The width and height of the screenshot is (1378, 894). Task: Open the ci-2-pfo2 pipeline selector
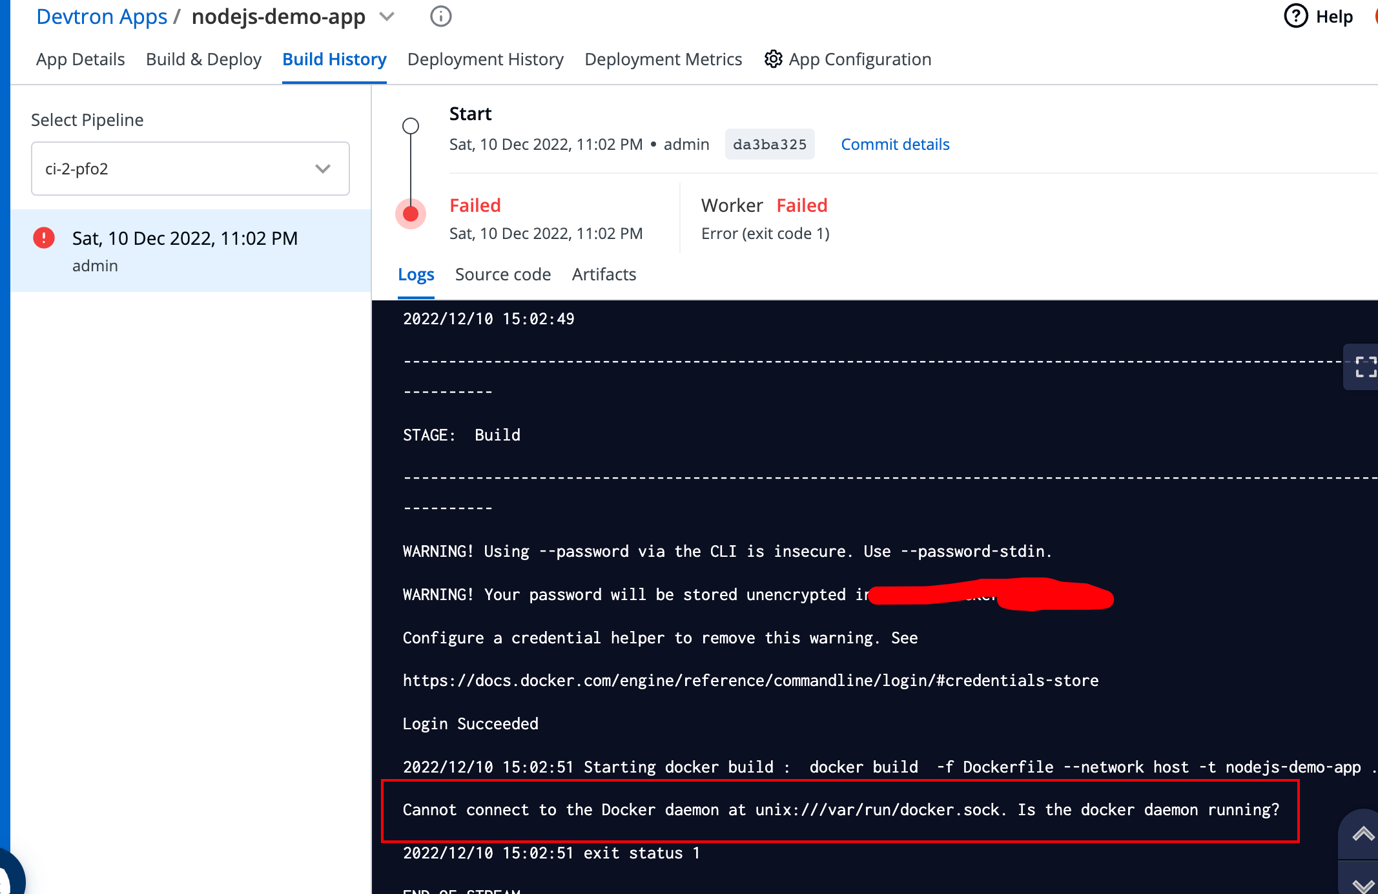click(x=190, y=169)
